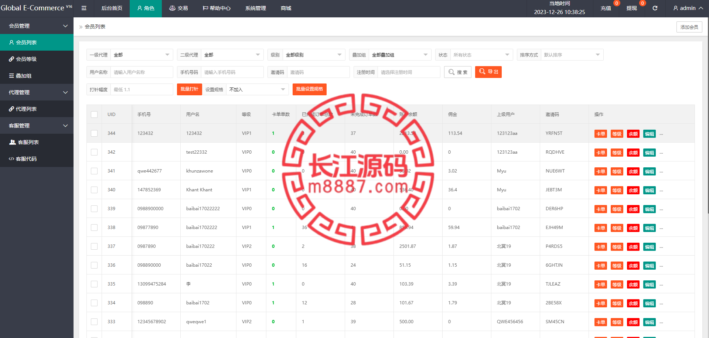Click the 用户名称 input field
The width and height of the screenshot is (709, 338).
coord(142,72)
